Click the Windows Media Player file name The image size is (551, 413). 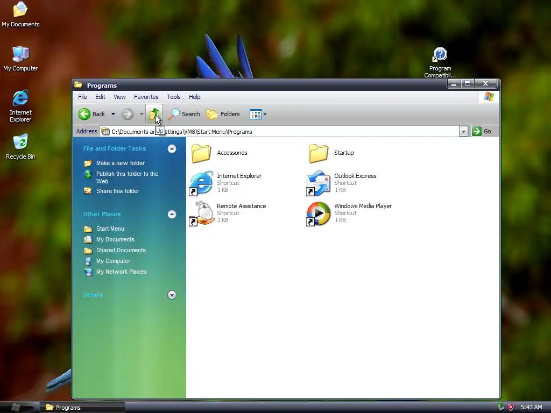click(x=363, y=206)
